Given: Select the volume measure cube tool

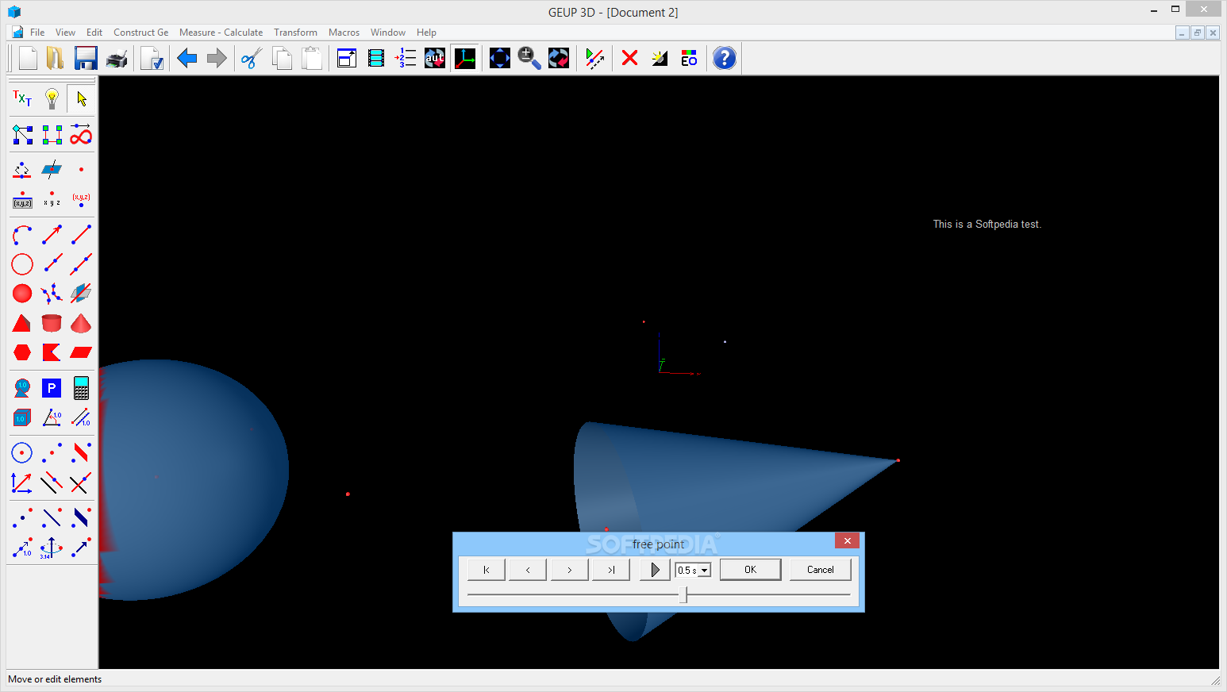Looking at the screenshot, I should tap(22, 417).
